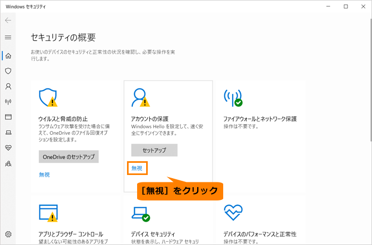The width and height of the screenshot is (372, 245).
Task: Open ウイルスと脅威の防止 title
Action: pyautogui.click(x=63, y=119)
